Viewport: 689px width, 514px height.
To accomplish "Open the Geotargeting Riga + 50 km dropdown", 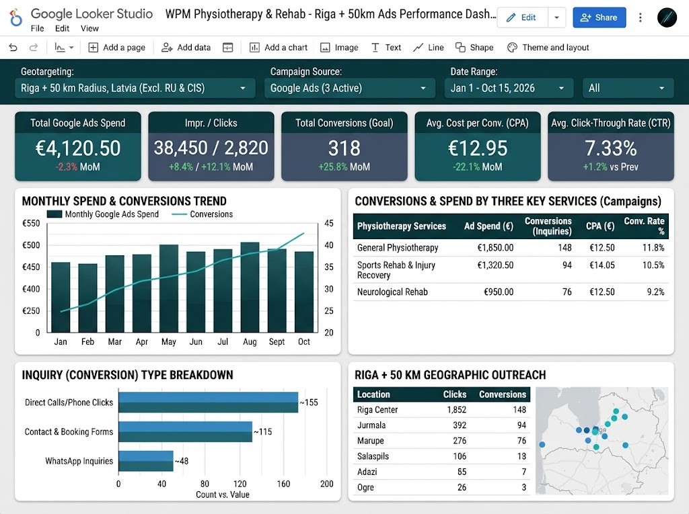I will coord(135,88).
